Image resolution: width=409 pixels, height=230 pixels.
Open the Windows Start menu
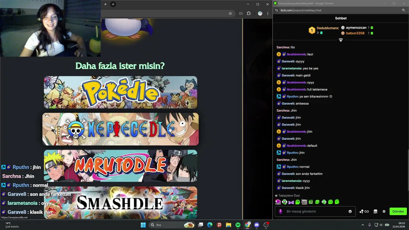pos(143,225)
